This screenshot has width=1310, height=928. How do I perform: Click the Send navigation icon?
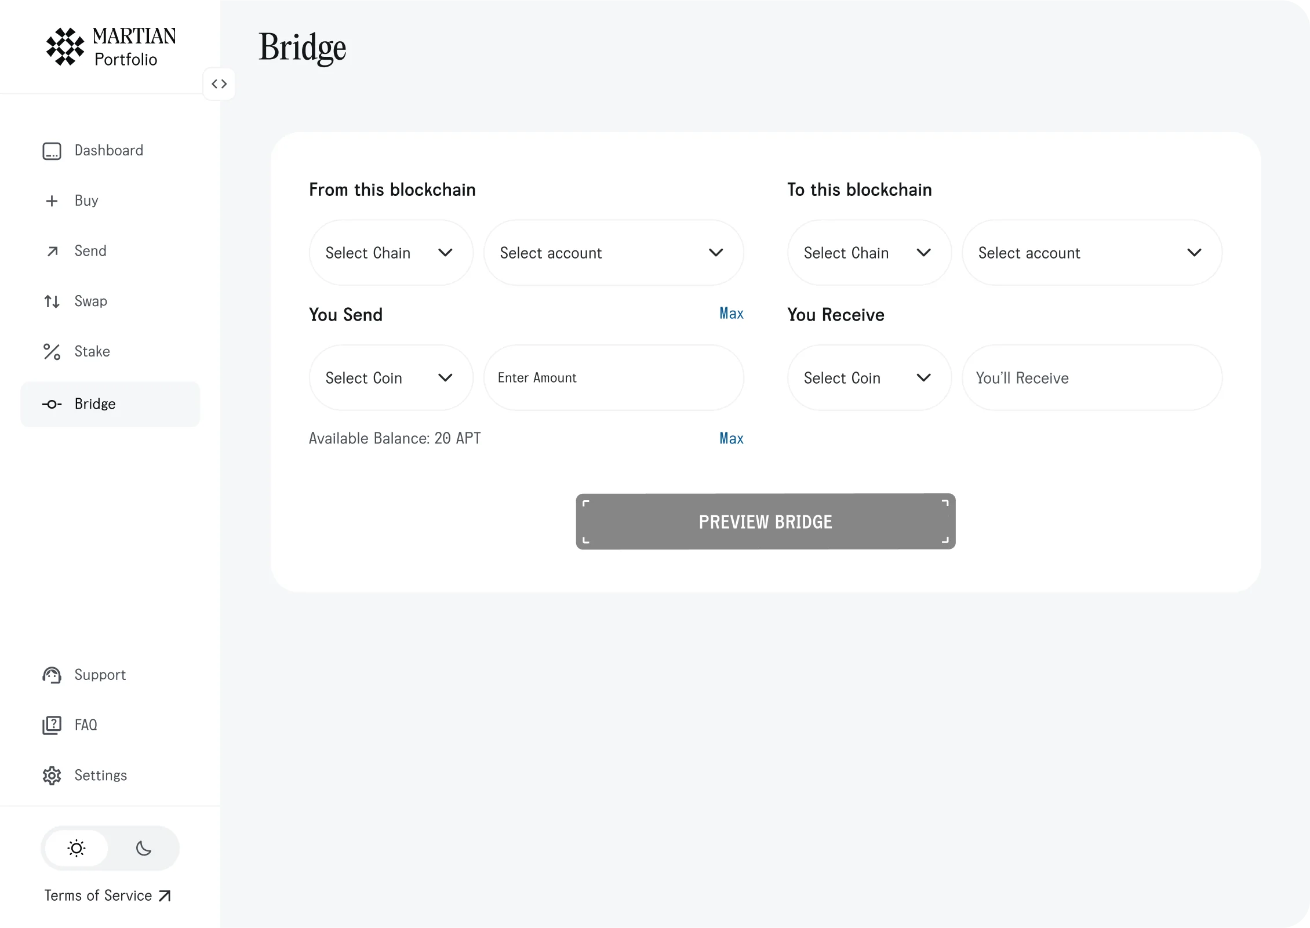(x=51, y=251)
